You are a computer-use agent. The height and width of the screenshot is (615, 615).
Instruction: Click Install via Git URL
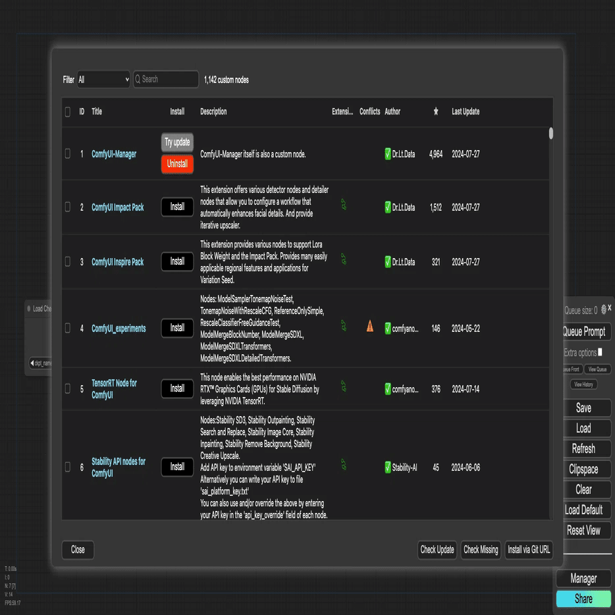[529, 550]
